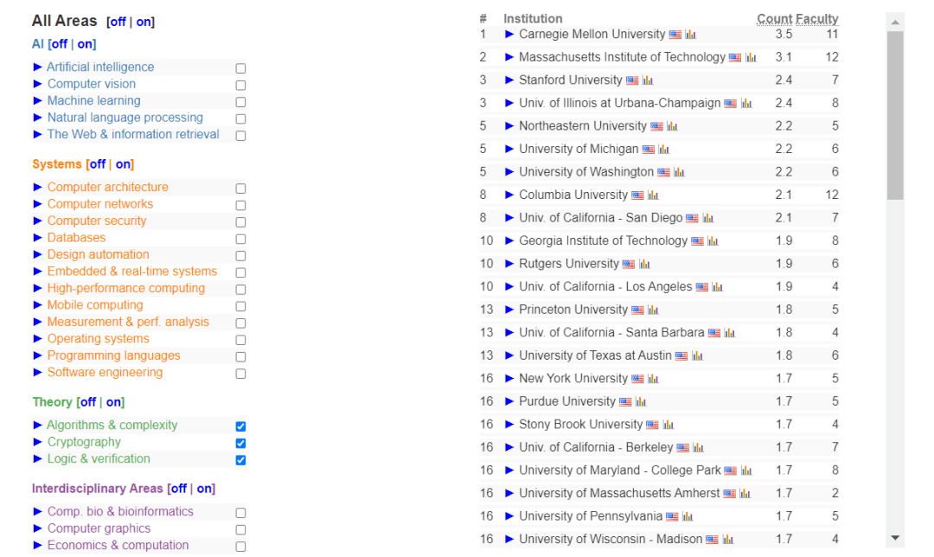Expand Princeton University faculty triangle
Image resolution: width=934 pixels, height=557 pixels.
click(x=509, y=310)
